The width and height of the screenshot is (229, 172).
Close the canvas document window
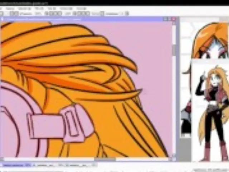tap(174, 19)
